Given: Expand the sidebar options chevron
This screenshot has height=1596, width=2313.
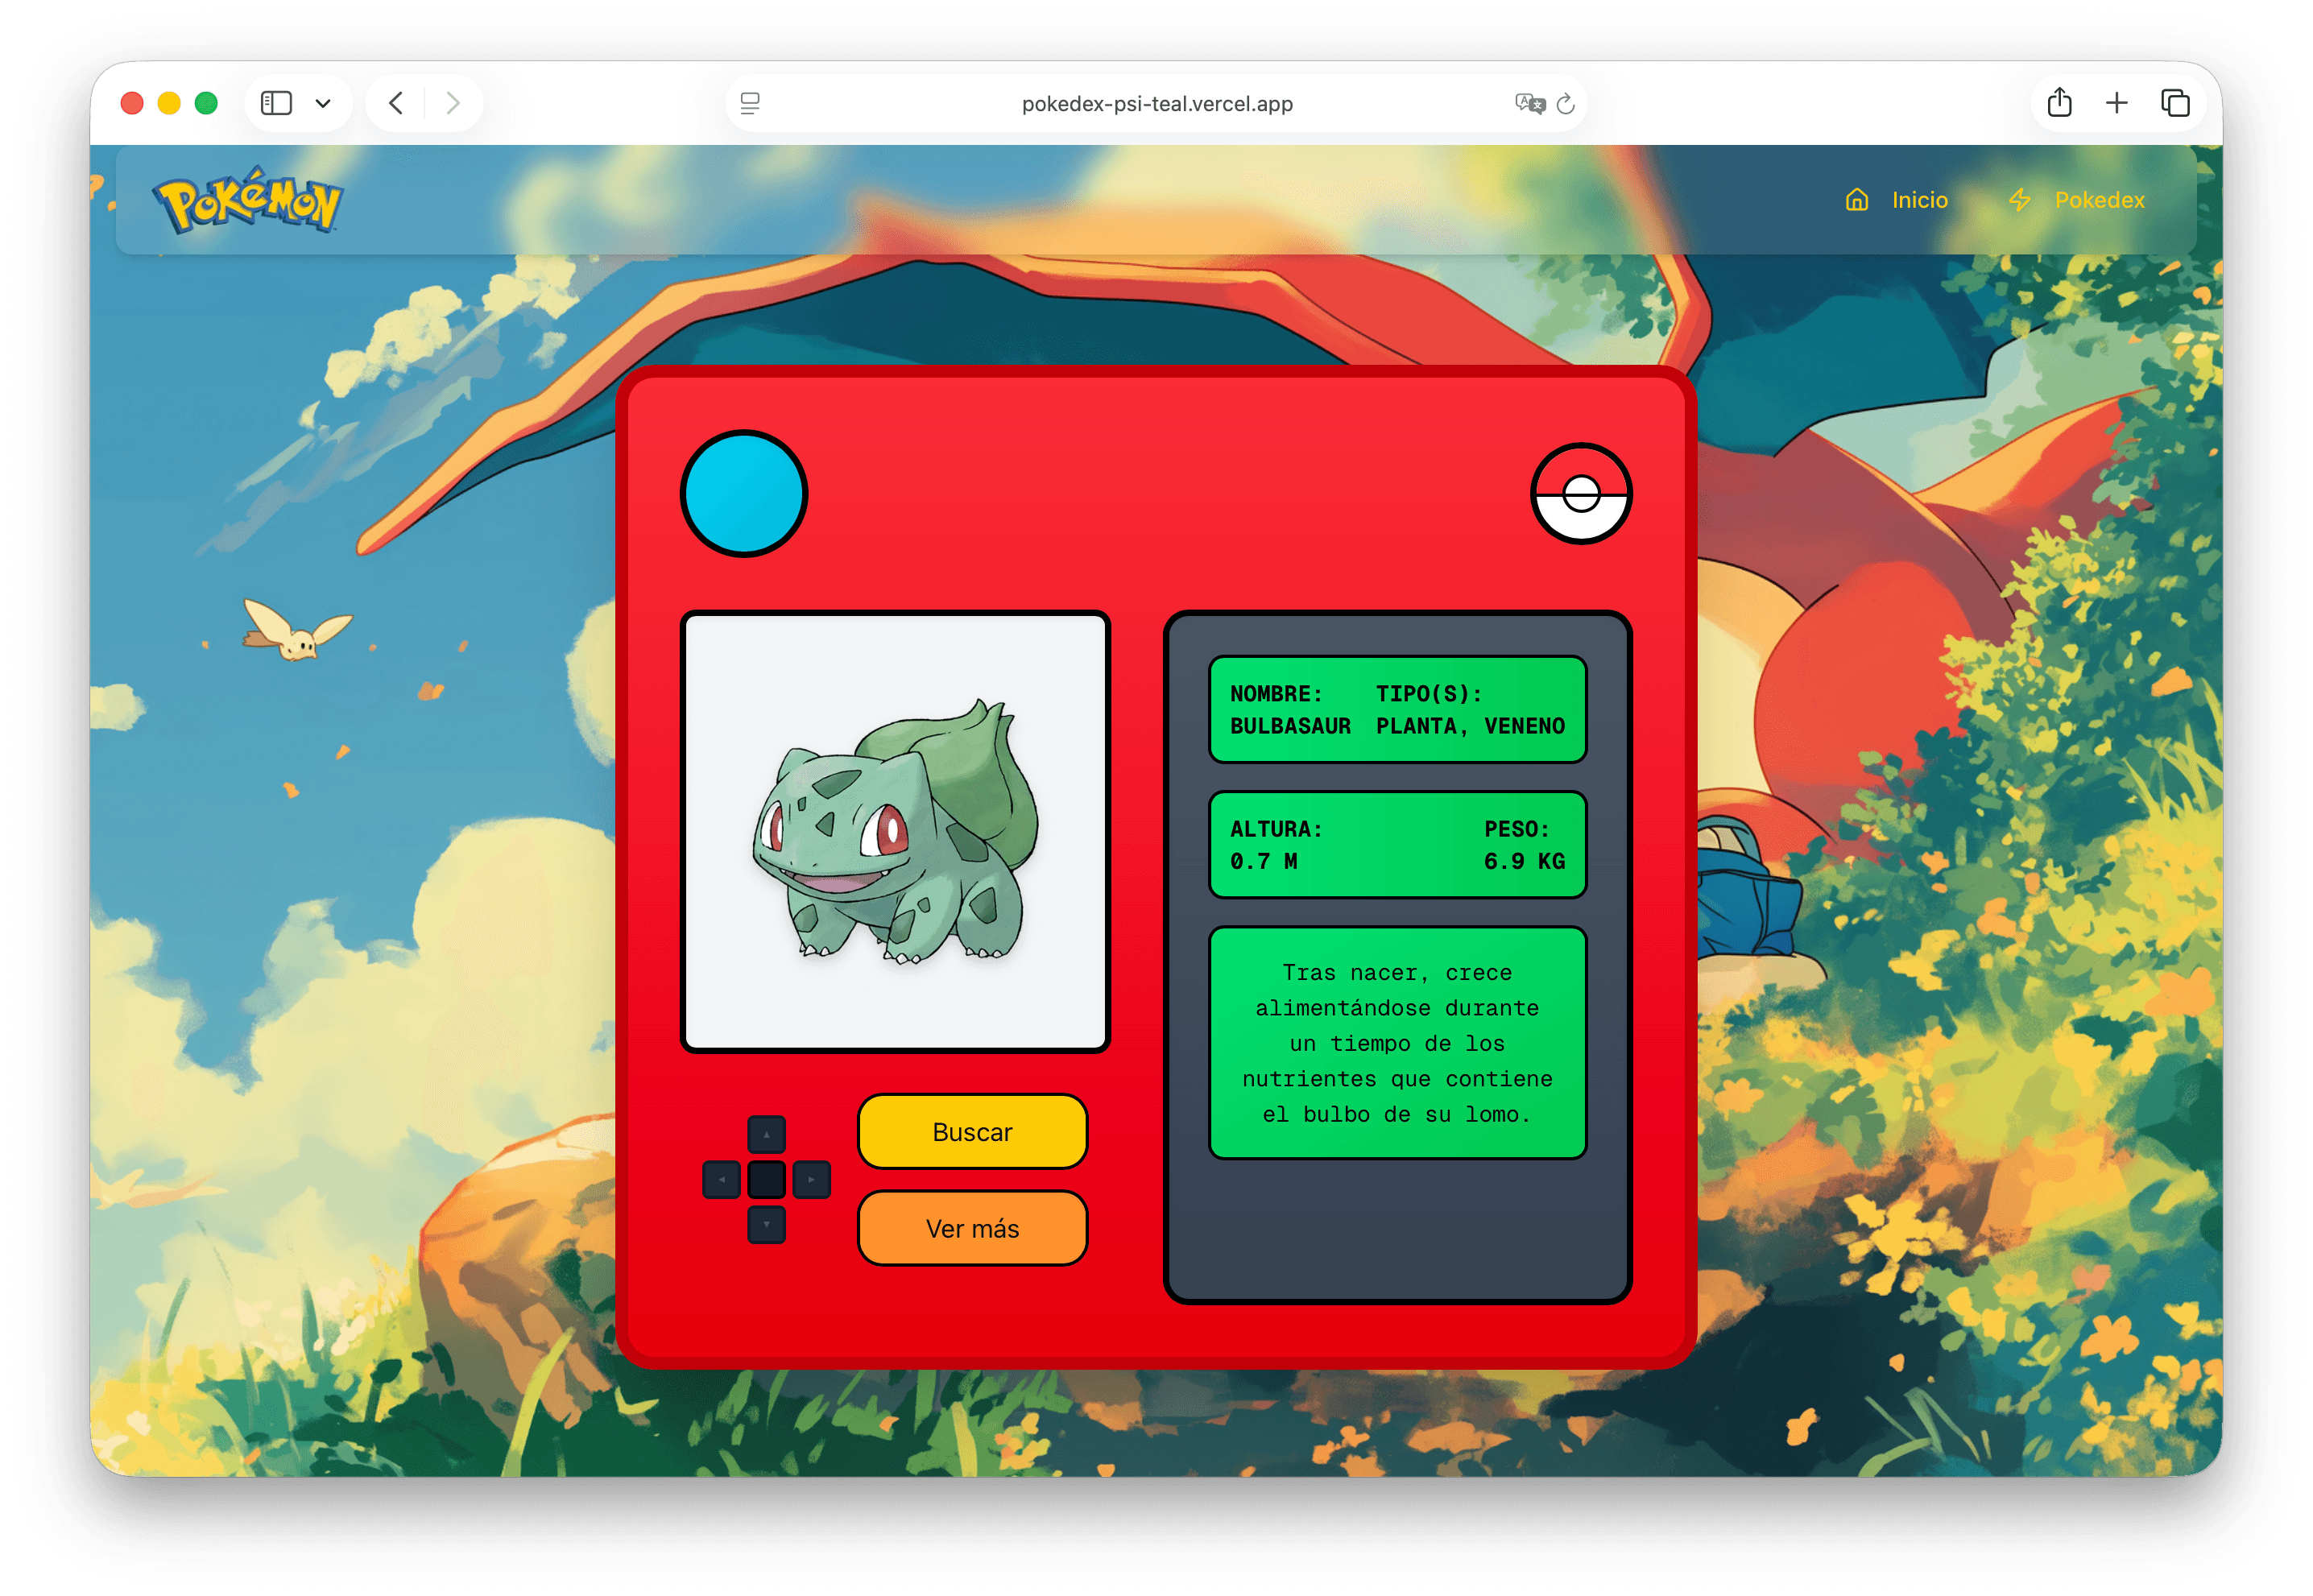Looking at the screenshot, I should point(323,103).
